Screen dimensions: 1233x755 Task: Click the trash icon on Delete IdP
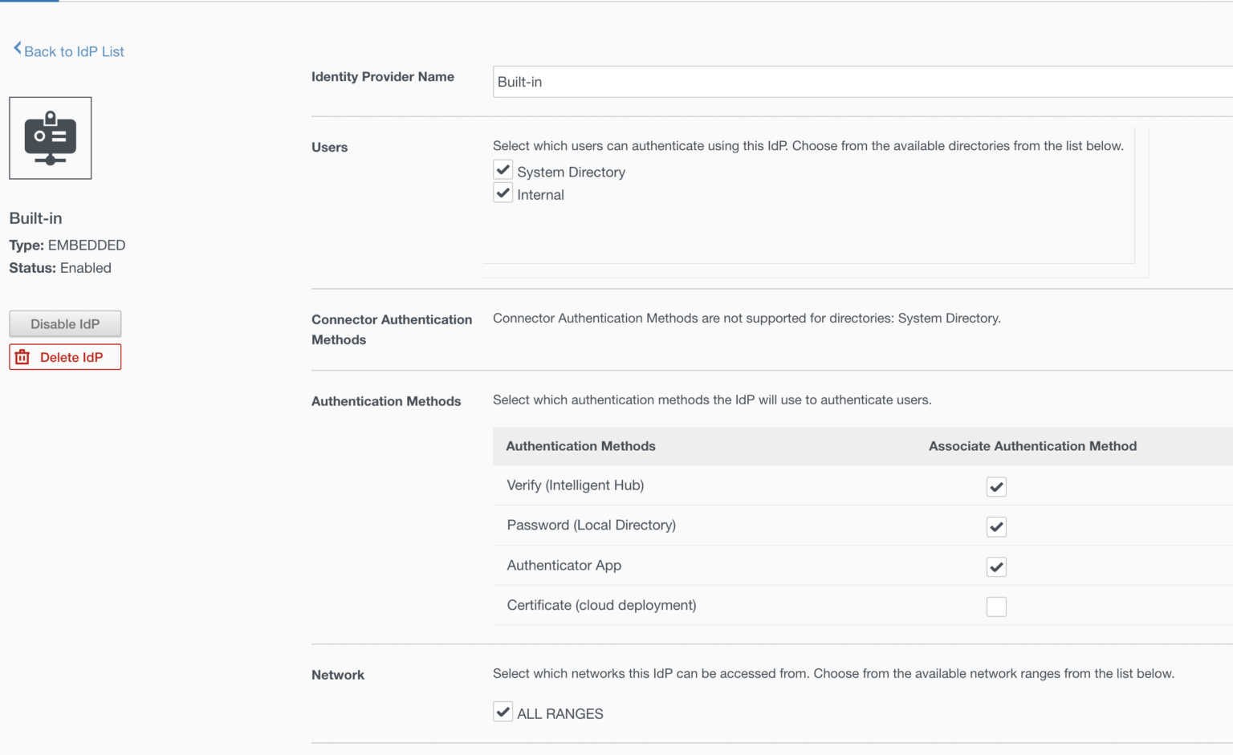coord(22,356)
